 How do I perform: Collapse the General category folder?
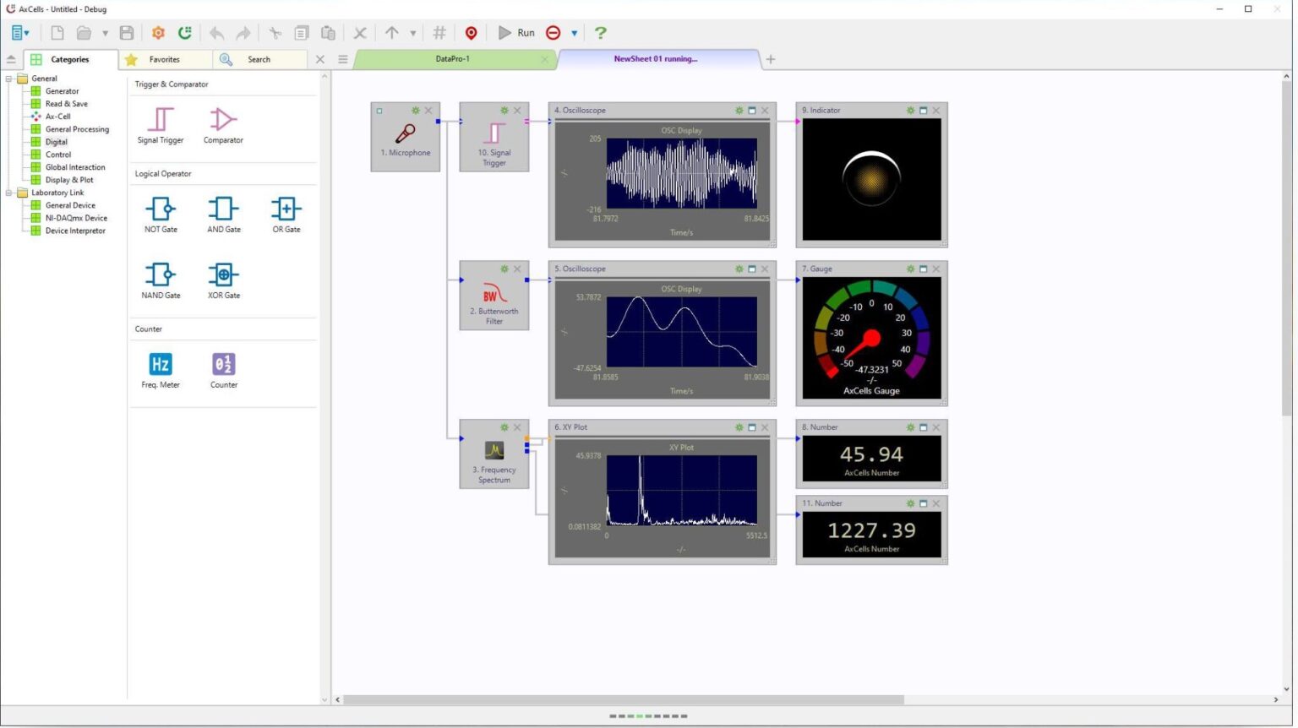click(x=8, y=78)
